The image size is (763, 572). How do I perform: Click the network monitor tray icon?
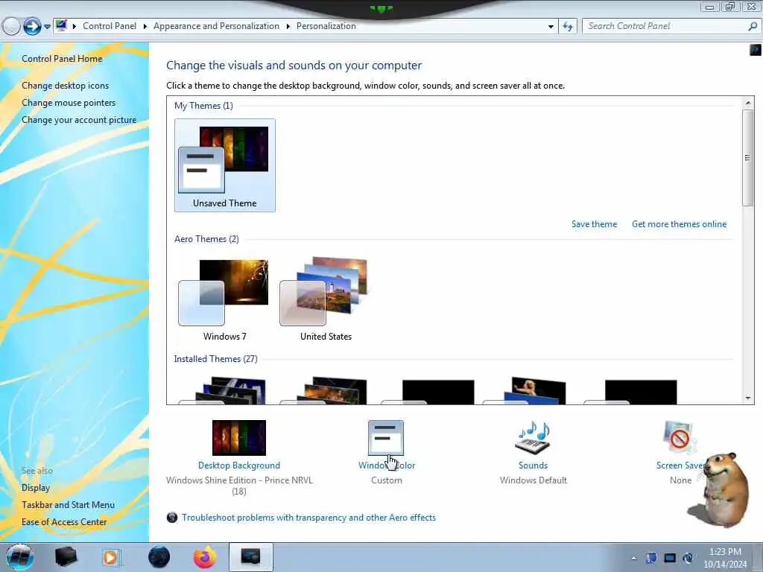click(670, 558)
